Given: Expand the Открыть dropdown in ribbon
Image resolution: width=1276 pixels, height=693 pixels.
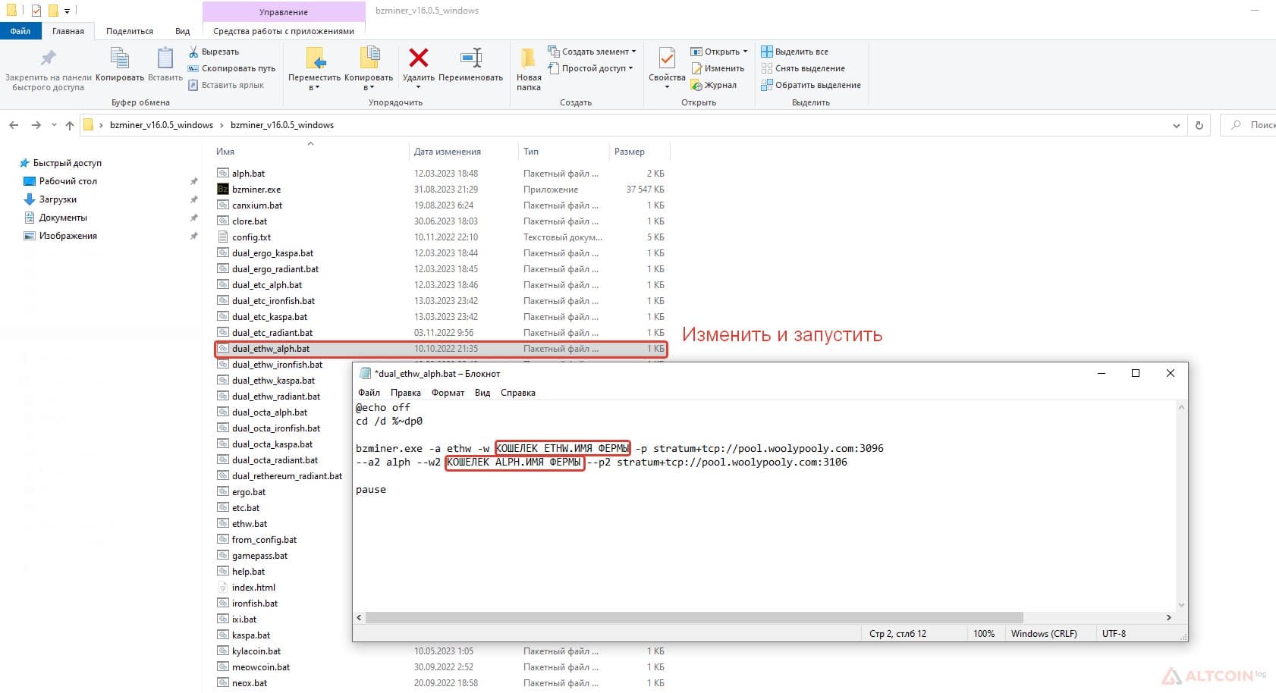Looking at the screenshot, I should click(718, 52).
